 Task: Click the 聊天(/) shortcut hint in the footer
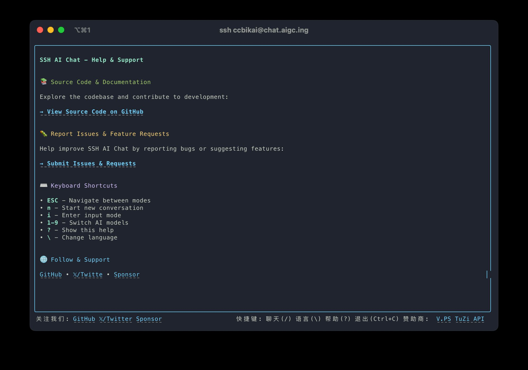(278, 319)
